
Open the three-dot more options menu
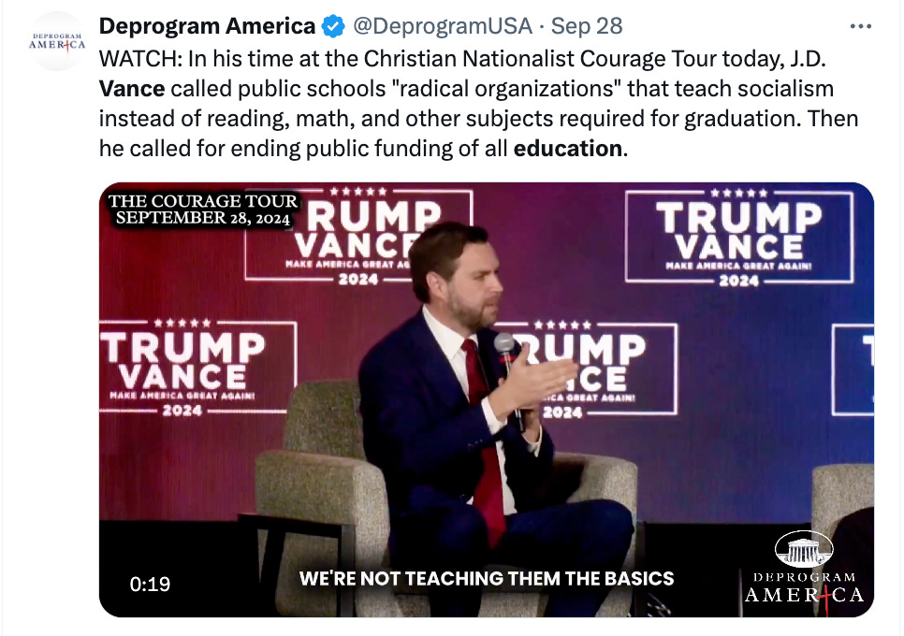click(860, 25)
